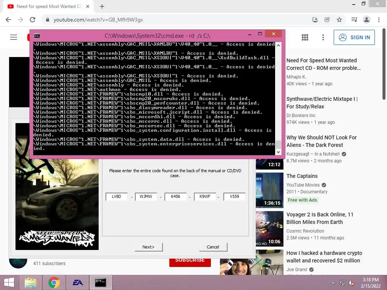Click the V559 code field
The width and height of the screenshot is (387, 290).
(x=234, y=196)
